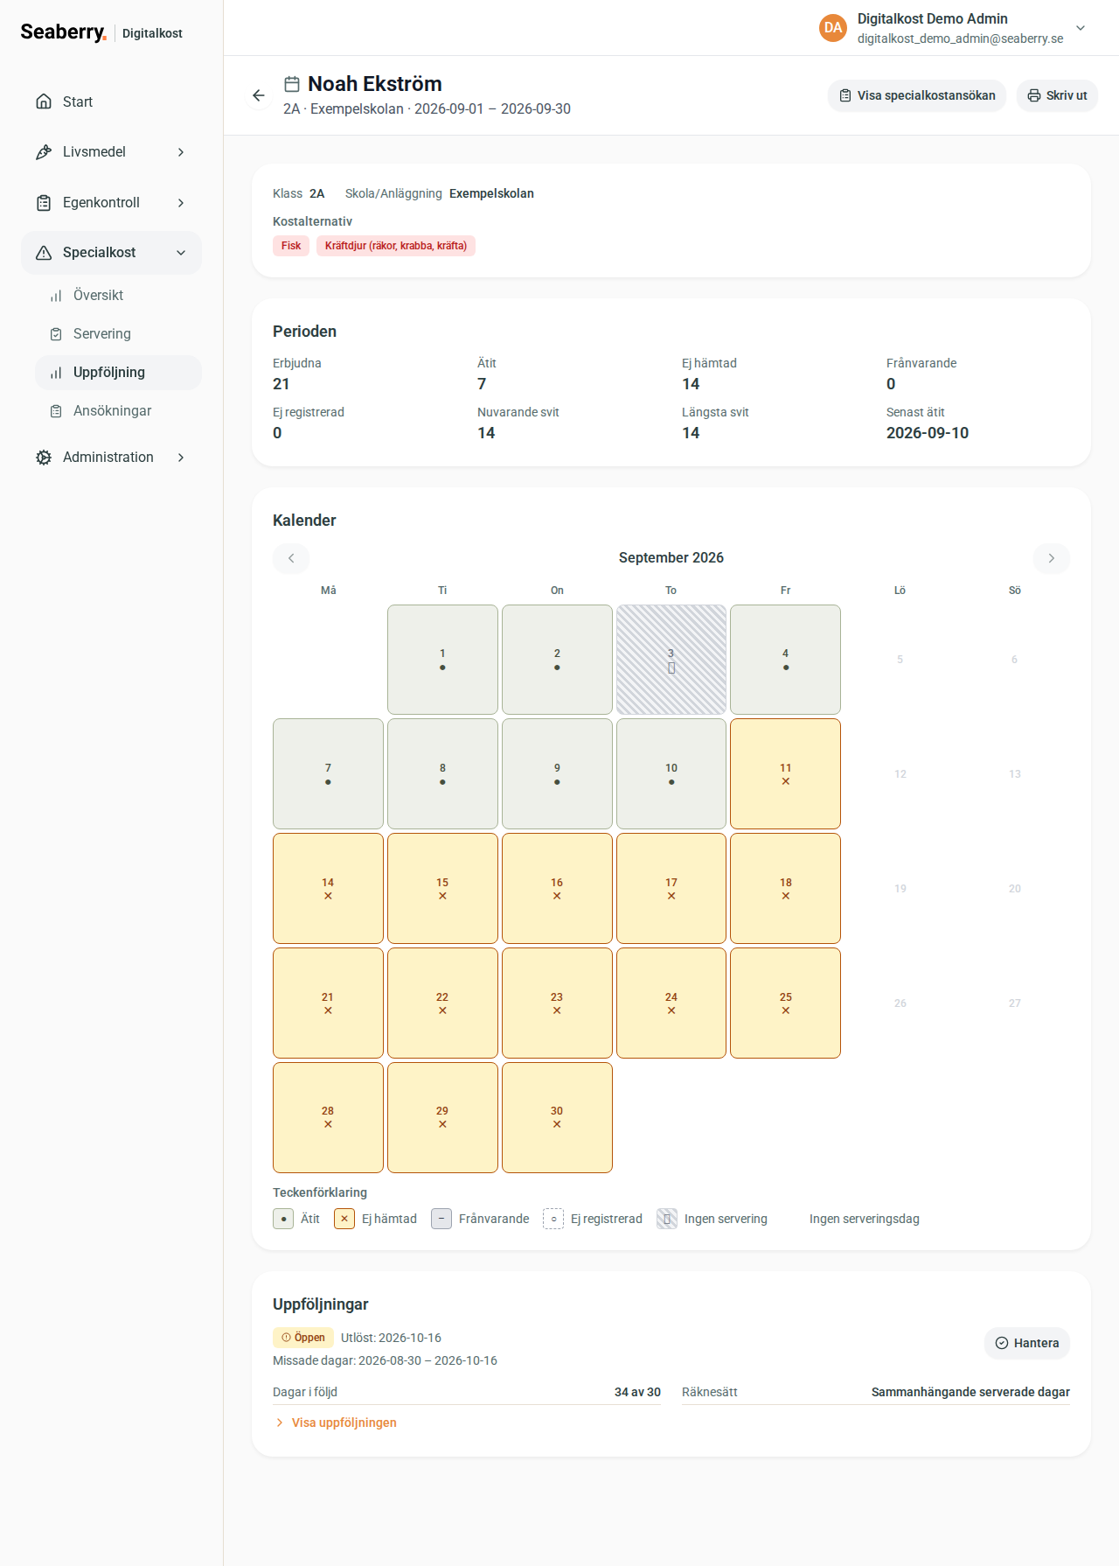Select the Uppföljning menu item
The image size is (1119, 1566).
118,373
